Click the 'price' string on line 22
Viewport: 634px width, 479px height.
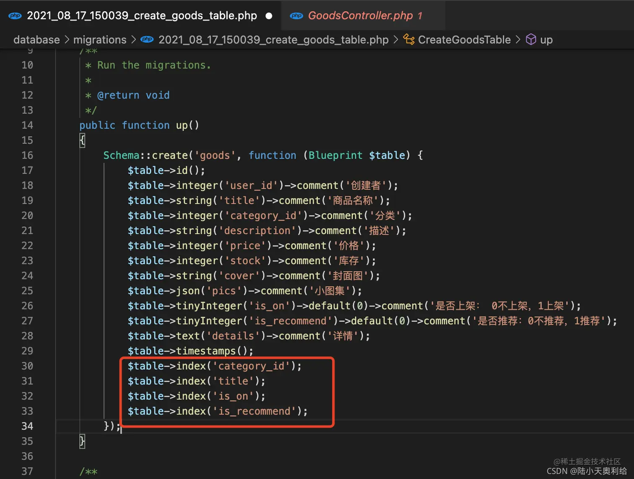point(245,246)
